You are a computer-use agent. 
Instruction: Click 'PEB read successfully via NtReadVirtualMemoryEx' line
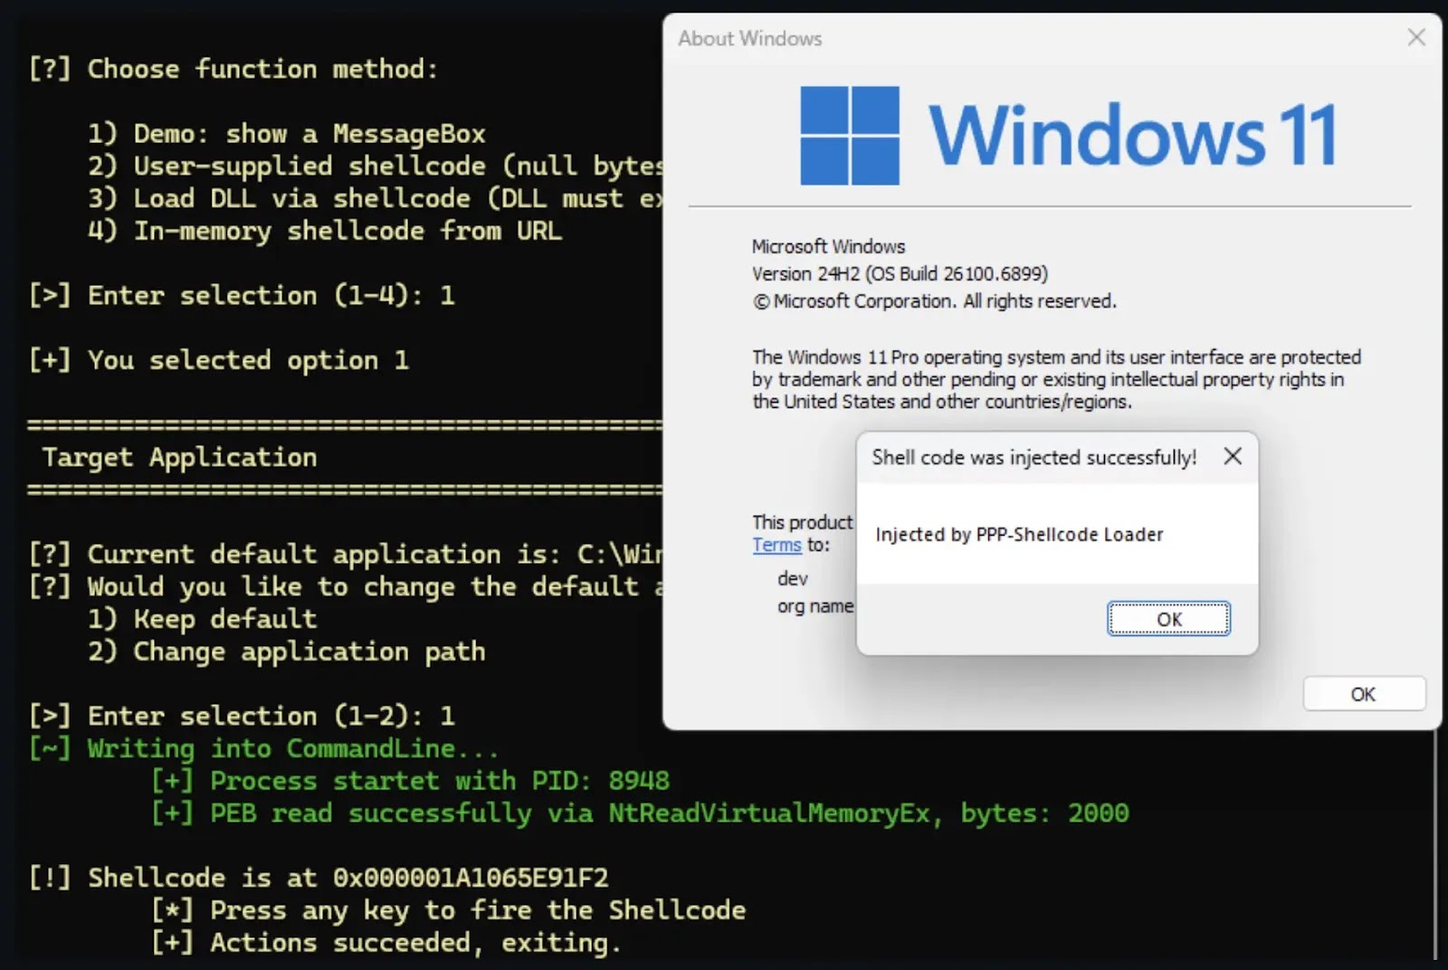(640, 813)
